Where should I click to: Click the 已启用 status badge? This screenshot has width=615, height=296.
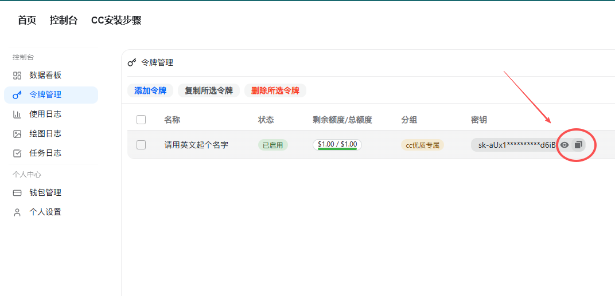tap(273, 145)
